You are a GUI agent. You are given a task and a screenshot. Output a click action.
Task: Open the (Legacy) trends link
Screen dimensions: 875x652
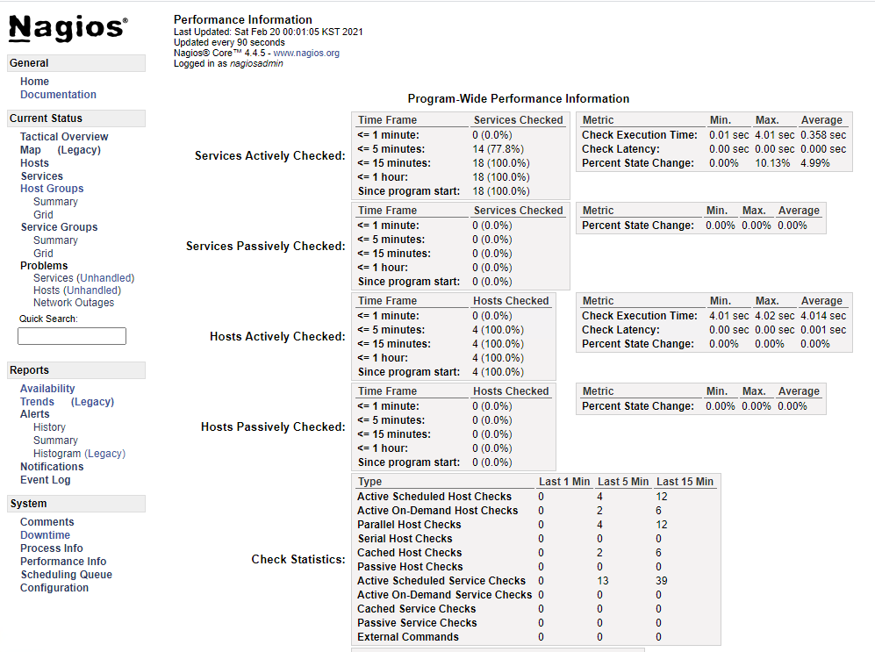92,402
